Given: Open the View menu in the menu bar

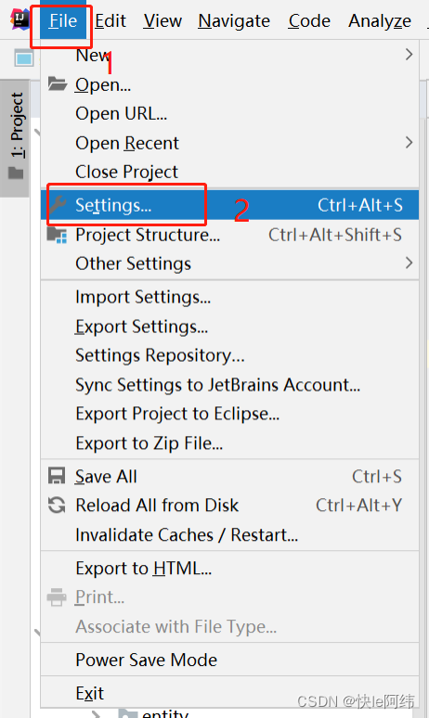Looking at the screenshot, I should click(x=162, y=20).
